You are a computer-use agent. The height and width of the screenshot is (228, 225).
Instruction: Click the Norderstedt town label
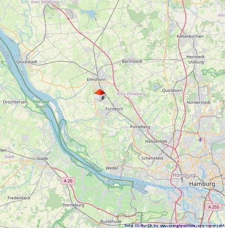[x=199, y=102]
